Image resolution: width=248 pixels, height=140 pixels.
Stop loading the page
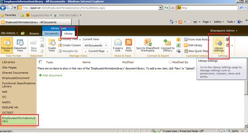172,8
